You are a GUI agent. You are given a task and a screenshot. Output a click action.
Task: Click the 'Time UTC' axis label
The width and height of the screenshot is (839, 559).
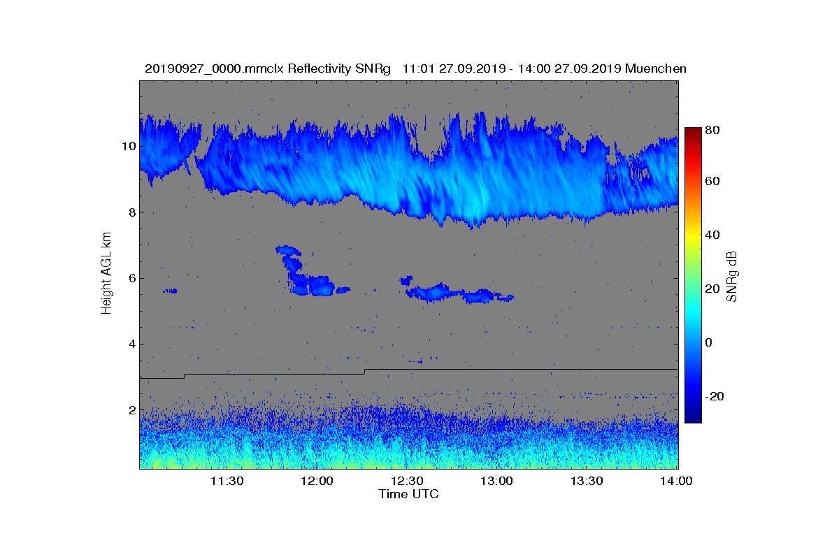pos(409,494)
